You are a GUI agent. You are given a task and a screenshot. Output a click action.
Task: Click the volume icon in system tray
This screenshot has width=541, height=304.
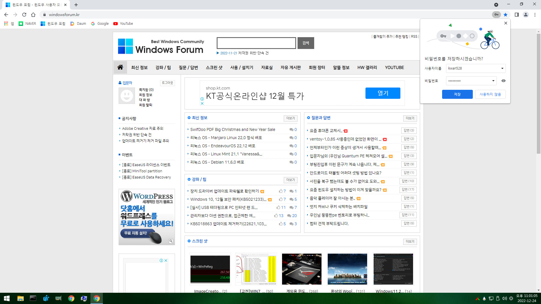click(x=504, y=298)
